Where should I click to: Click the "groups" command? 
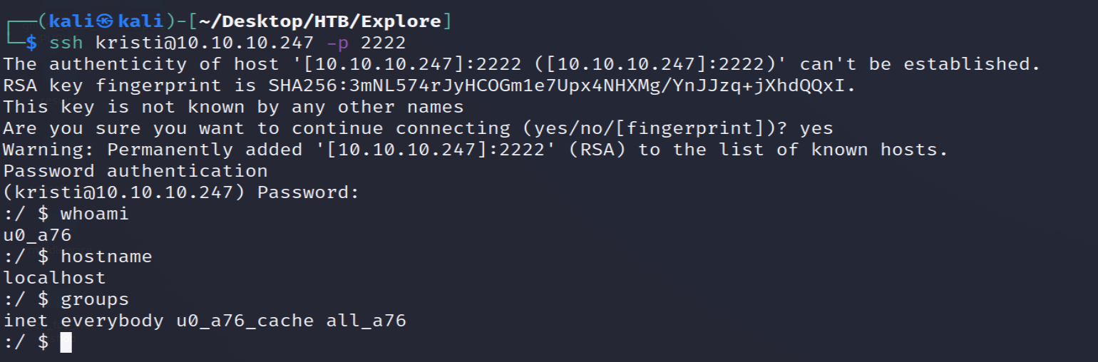[95, 299]
